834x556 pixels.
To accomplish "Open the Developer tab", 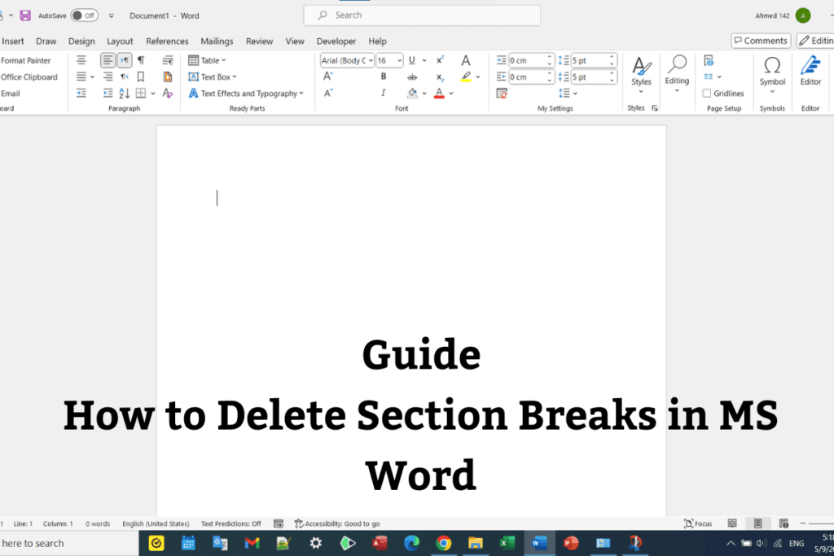I will click(336, 41).
